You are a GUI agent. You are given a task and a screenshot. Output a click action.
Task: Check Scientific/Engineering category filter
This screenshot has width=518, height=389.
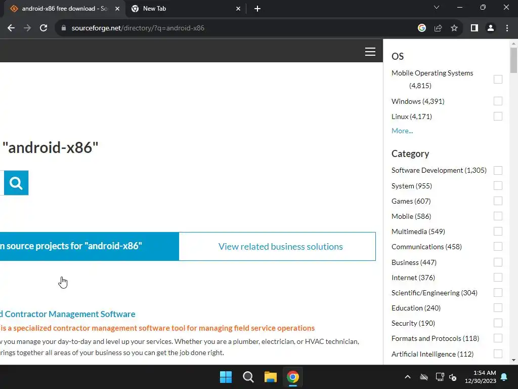[x=498, y=293]
